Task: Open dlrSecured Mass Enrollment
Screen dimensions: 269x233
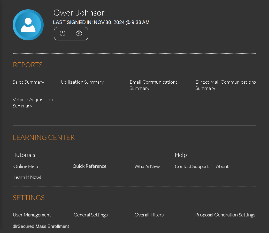Action: tap(41, 226)
